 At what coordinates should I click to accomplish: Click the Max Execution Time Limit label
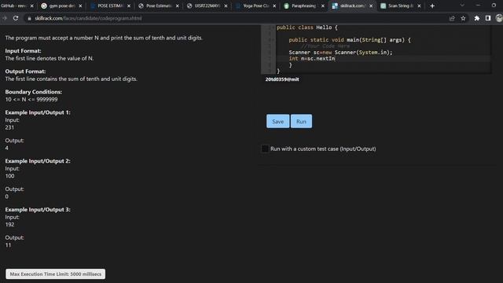pos(56,274)
